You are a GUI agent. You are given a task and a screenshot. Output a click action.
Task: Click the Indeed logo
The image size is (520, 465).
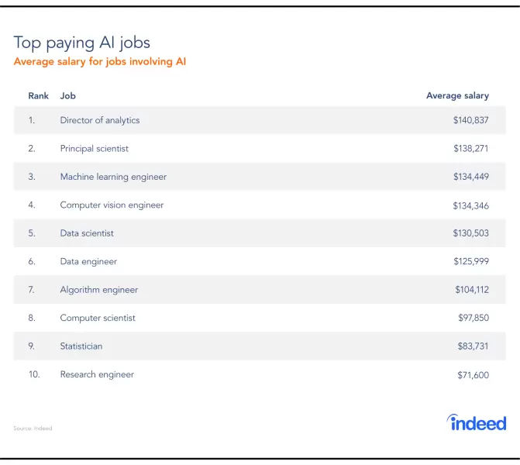pos(477,422)
